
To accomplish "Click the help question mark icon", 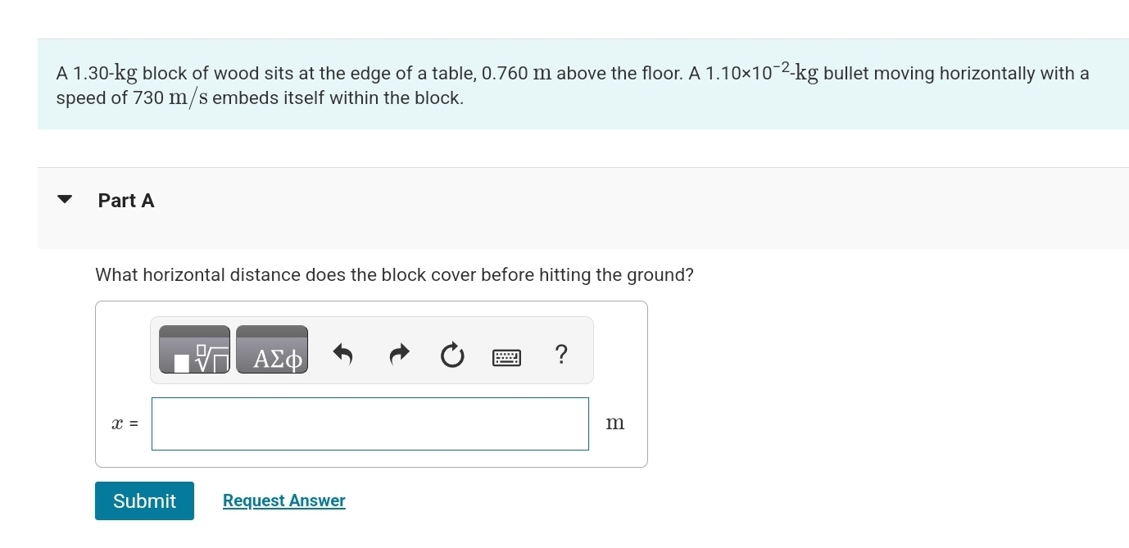I will (561, 354).
